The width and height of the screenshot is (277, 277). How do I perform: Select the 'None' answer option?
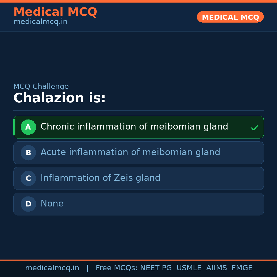52,204
